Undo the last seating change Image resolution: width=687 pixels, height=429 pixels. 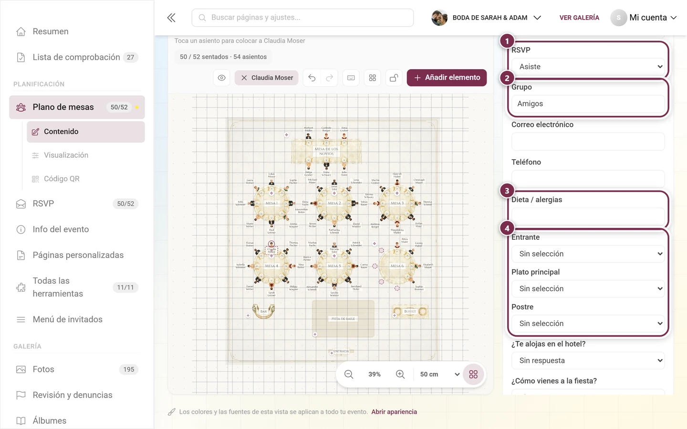click(x=312, y=78)
